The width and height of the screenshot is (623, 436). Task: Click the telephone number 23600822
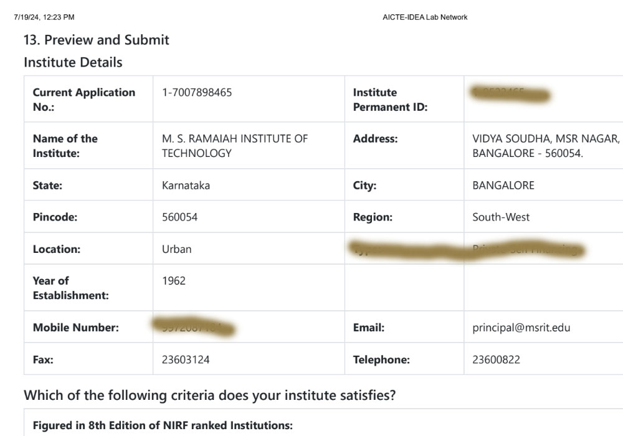point(496,359)
